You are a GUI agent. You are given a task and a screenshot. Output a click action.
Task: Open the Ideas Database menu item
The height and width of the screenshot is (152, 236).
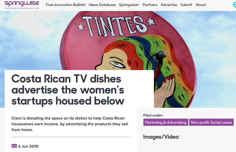click(x=102, y=5)
